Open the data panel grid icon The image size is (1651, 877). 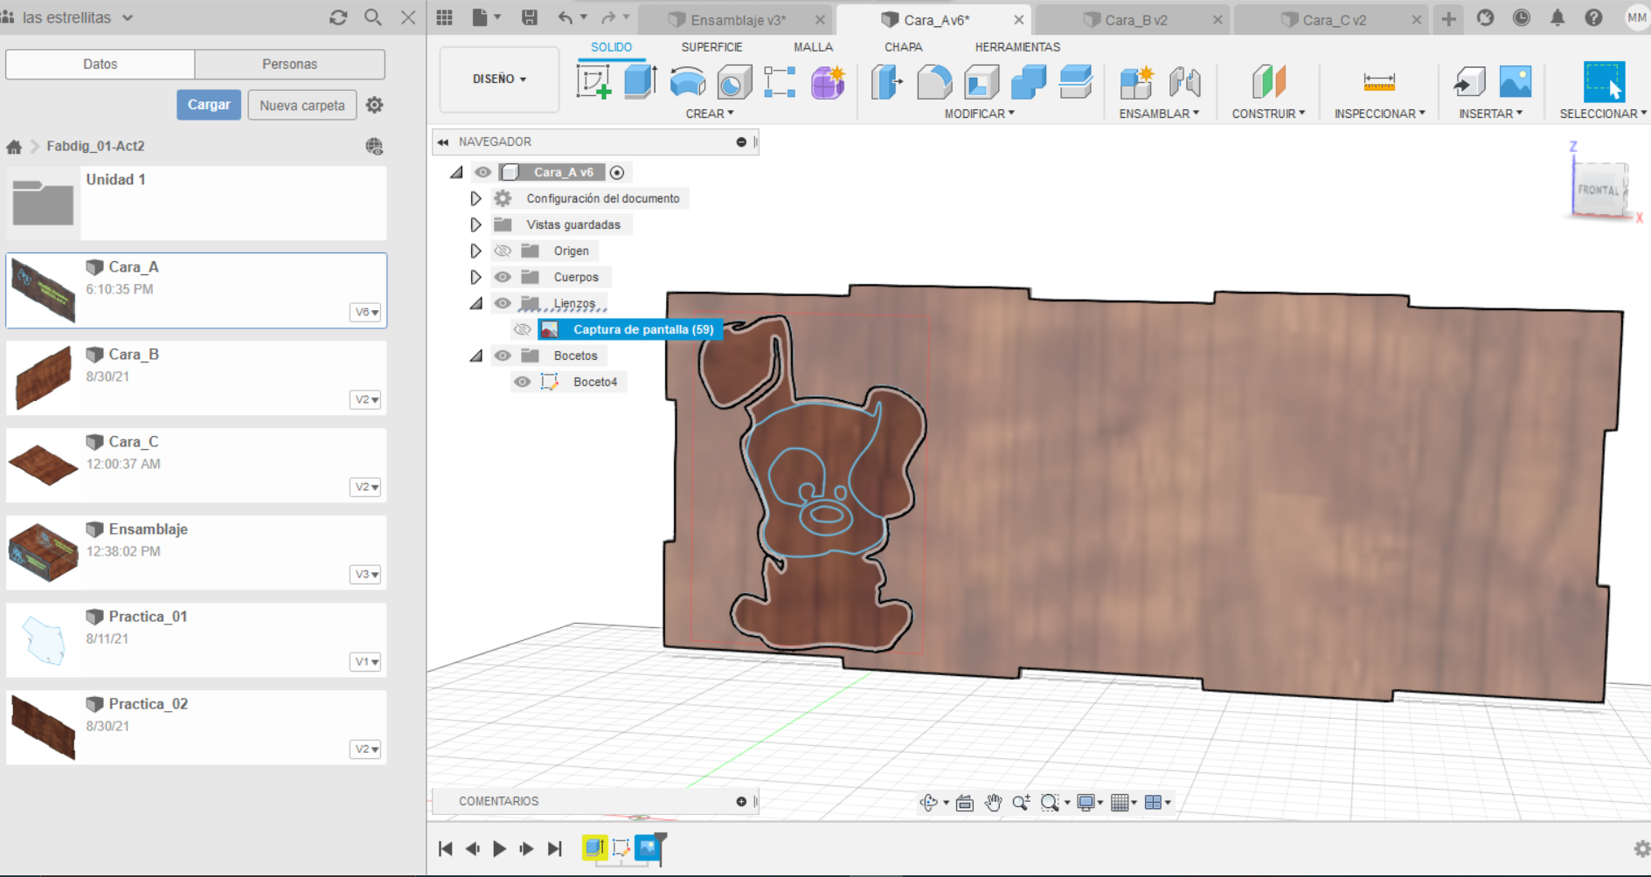pyautogui.click(x=445, y=17)
